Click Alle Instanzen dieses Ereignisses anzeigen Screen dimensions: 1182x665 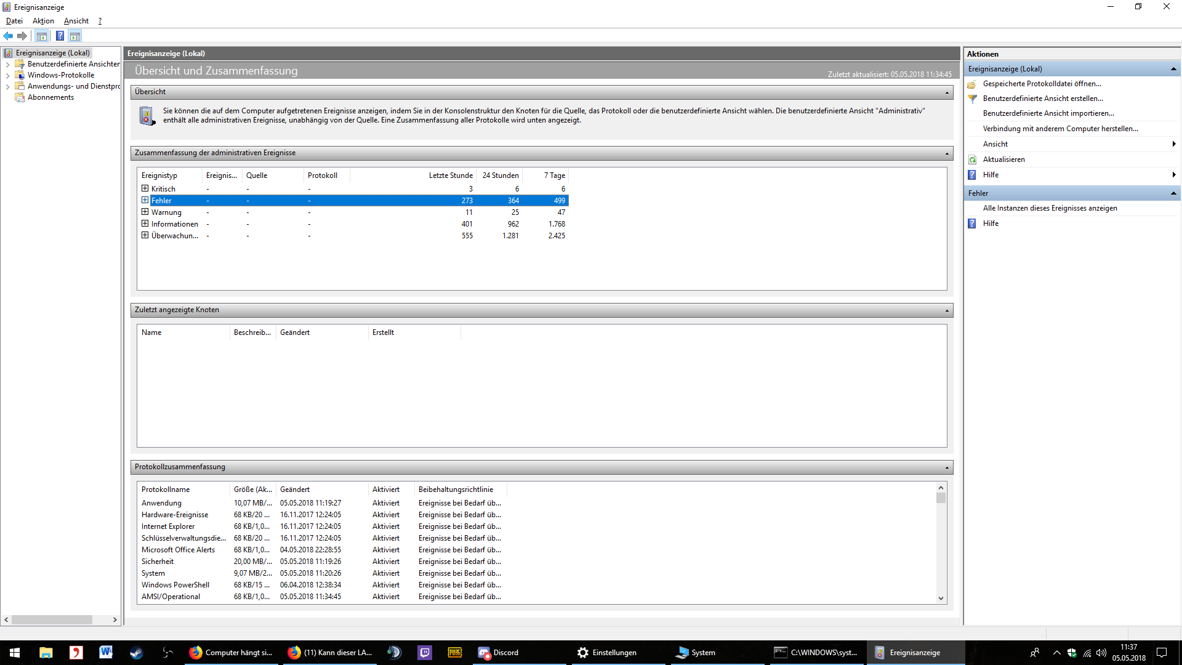point(1050,208)
